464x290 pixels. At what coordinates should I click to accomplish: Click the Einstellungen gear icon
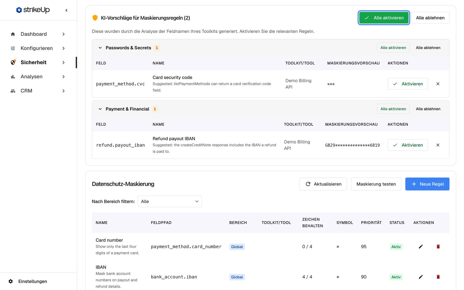pyautogui.click(x=11, y=281)
